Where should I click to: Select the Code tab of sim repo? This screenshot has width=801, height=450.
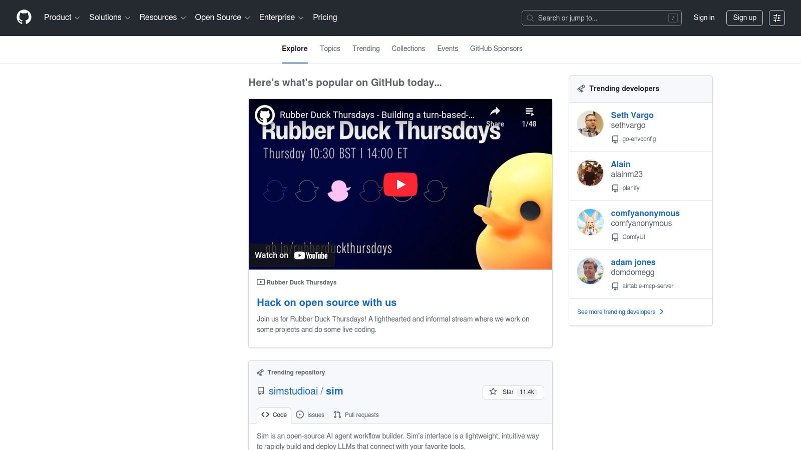coord(274,415)
